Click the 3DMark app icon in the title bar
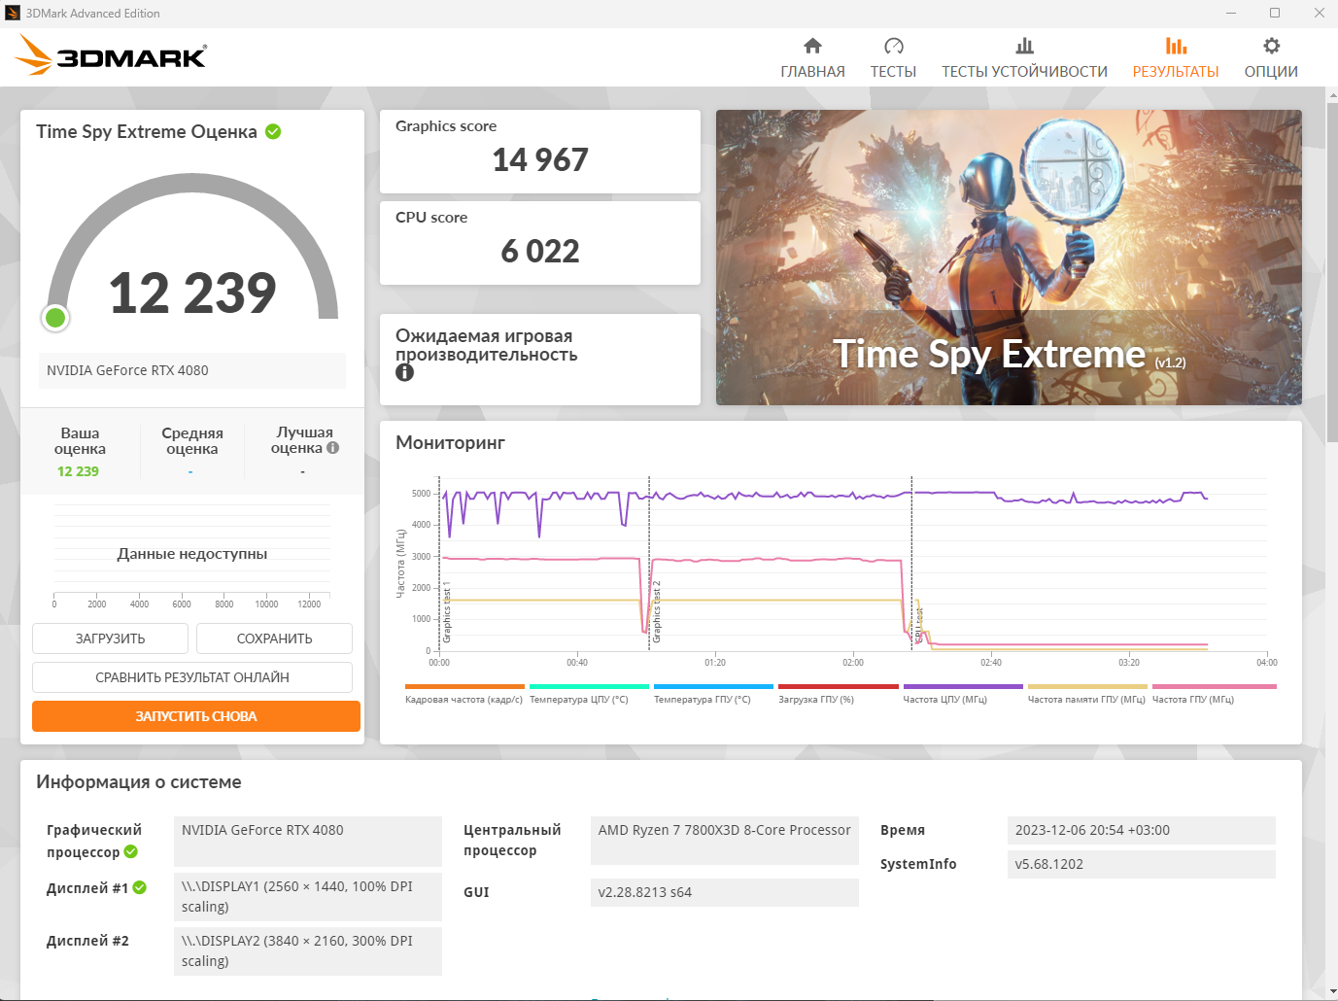1338x1001 pixels. click(x=13, y=13)
